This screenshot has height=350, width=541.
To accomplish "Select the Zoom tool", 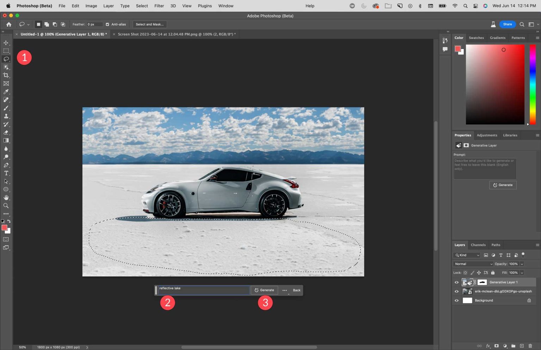I will click(x=6, y=205).
